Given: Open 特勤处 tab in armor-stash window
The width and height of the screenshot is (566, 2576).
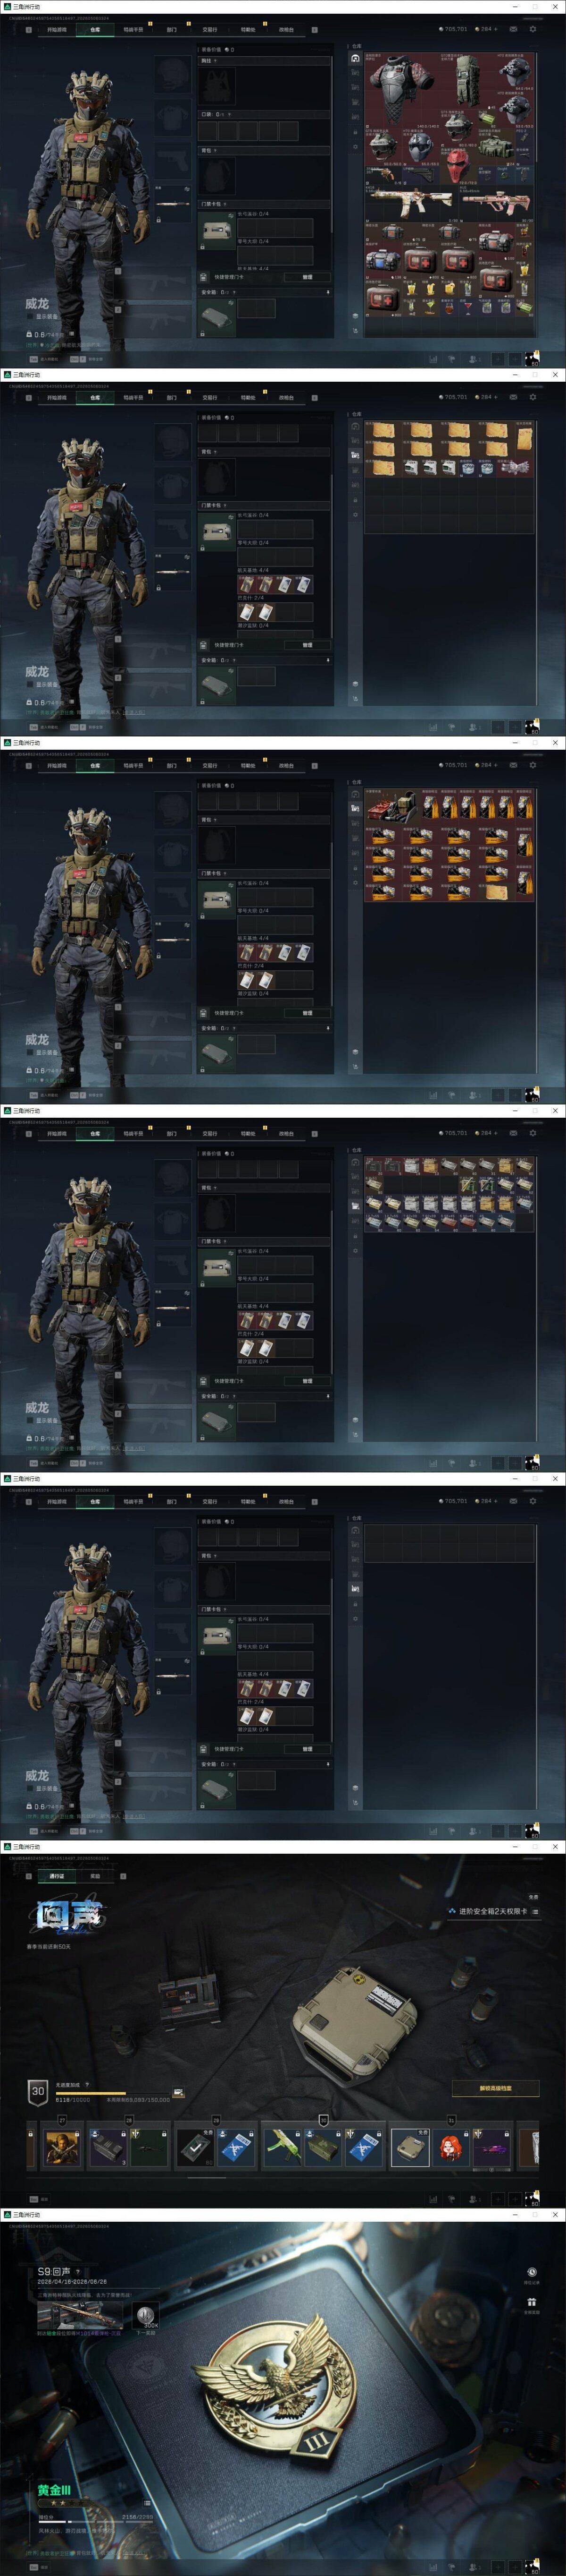Looking at the screenshot, I should (x=248, y=30).
